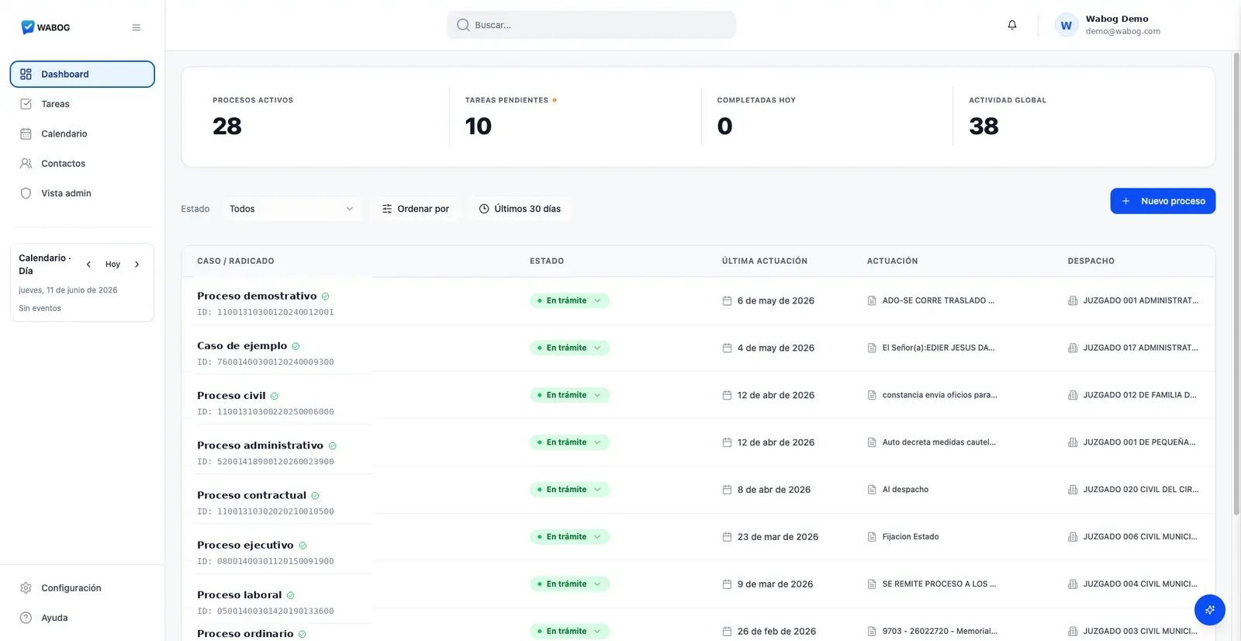Open En trámite status dropdown for Proceso ordinario
Image resolution: width=1241 pixels, height=641 pixels.
[570, 631]
